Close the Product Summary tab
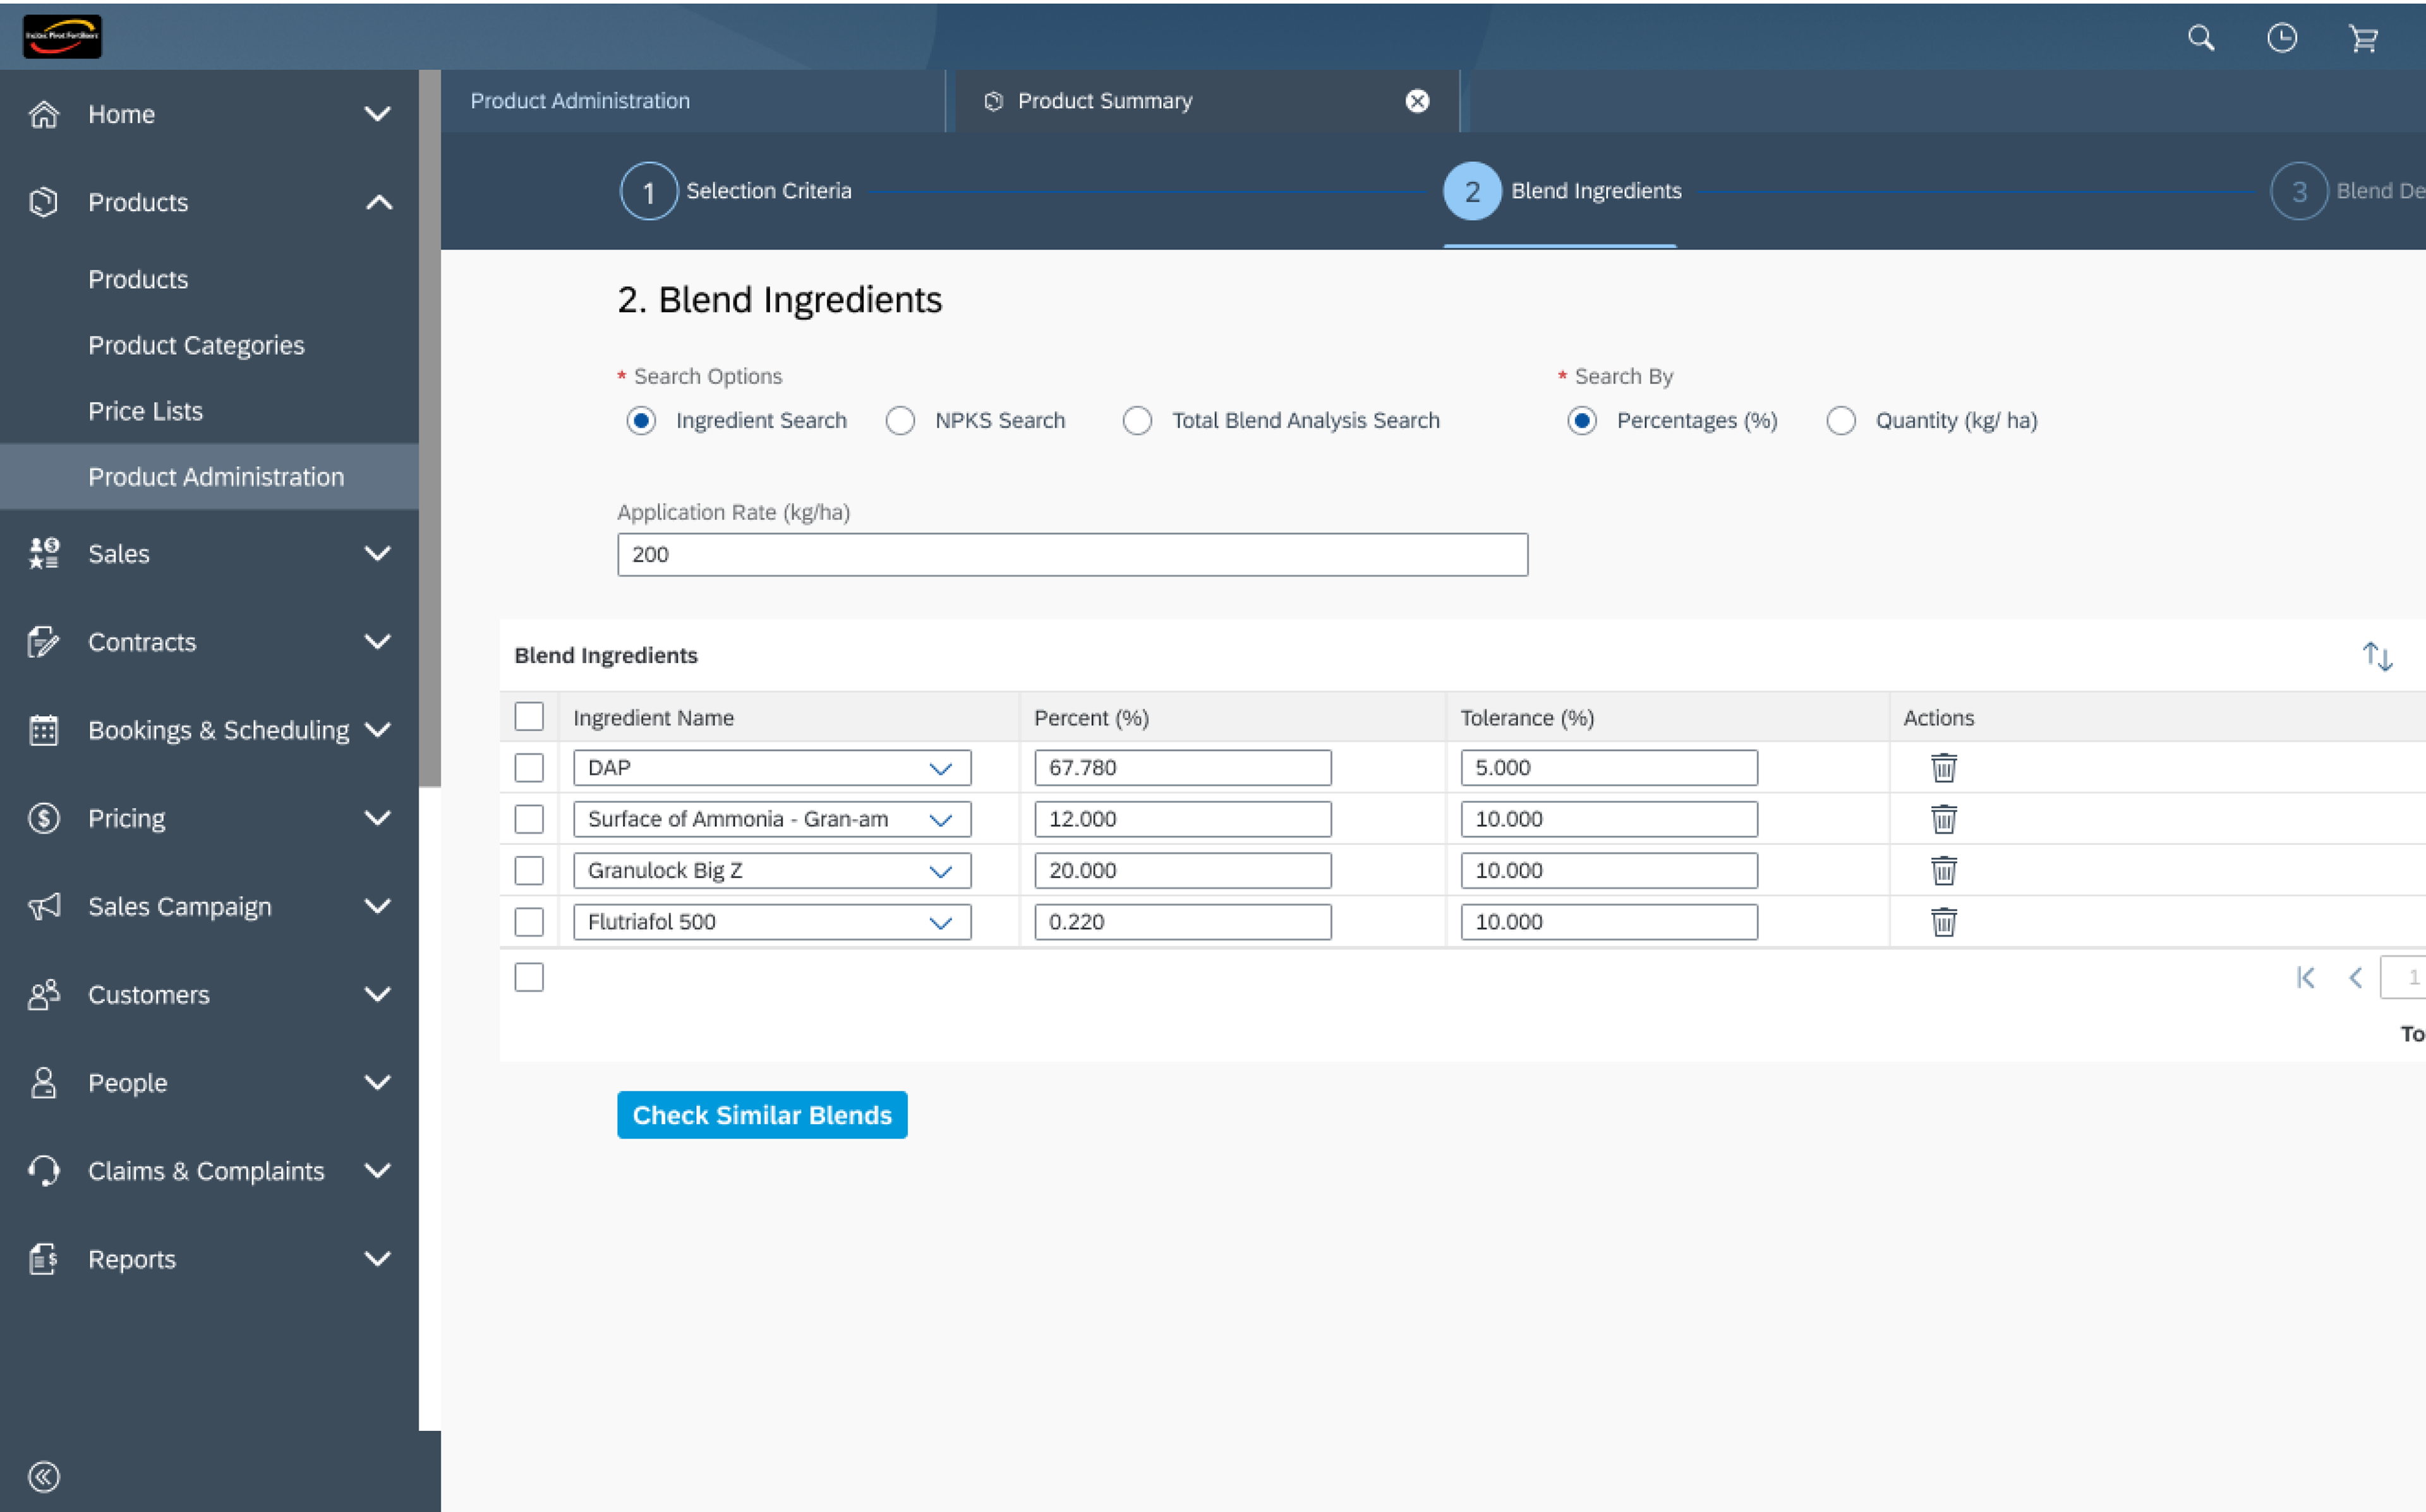This screenshot has height=1512, width=2426. pyautogui.click(x=1417, y=101)
